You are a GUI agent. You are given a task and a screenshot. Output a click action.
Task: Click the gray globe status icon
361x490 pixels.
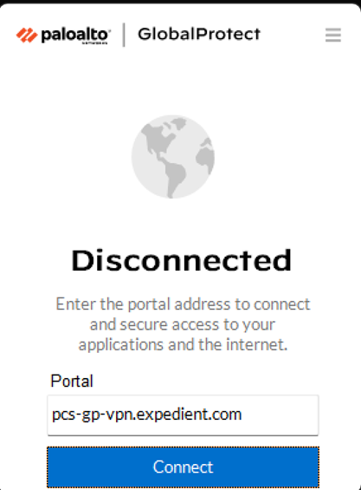[x=173, y=157]
